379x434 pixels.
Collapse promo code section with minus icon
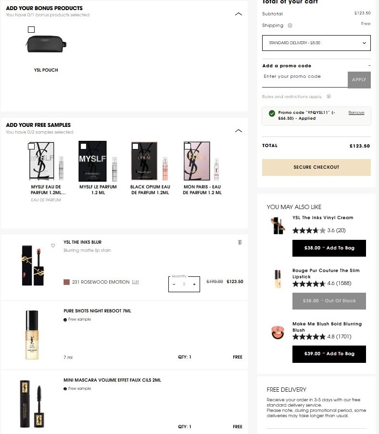[x=369, y=65]
